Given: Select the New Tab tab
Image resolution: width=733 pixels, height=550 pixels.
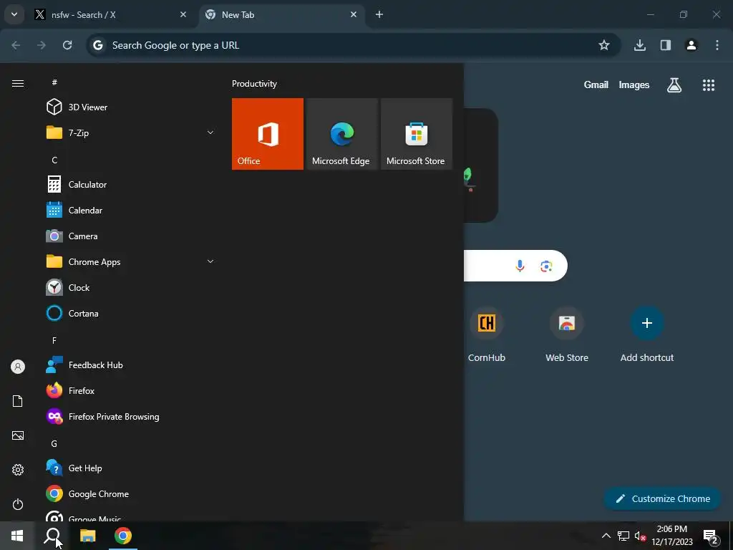Looking at the screenshot, I should click(281, 15).
